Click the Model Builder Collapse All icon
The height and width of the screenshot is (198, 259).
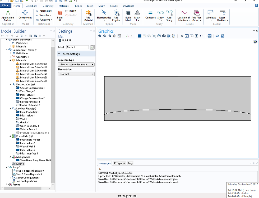click(30, 36)
